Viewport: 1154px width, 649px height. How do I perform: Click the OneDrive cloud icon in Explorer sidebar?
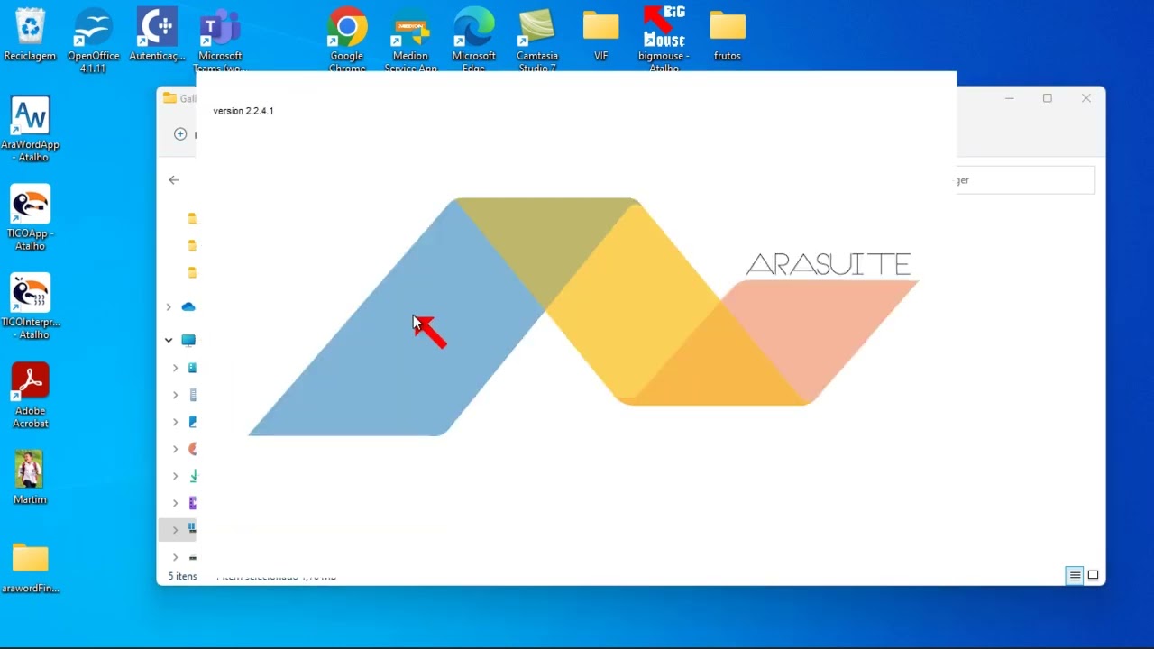tap(188, 306)
